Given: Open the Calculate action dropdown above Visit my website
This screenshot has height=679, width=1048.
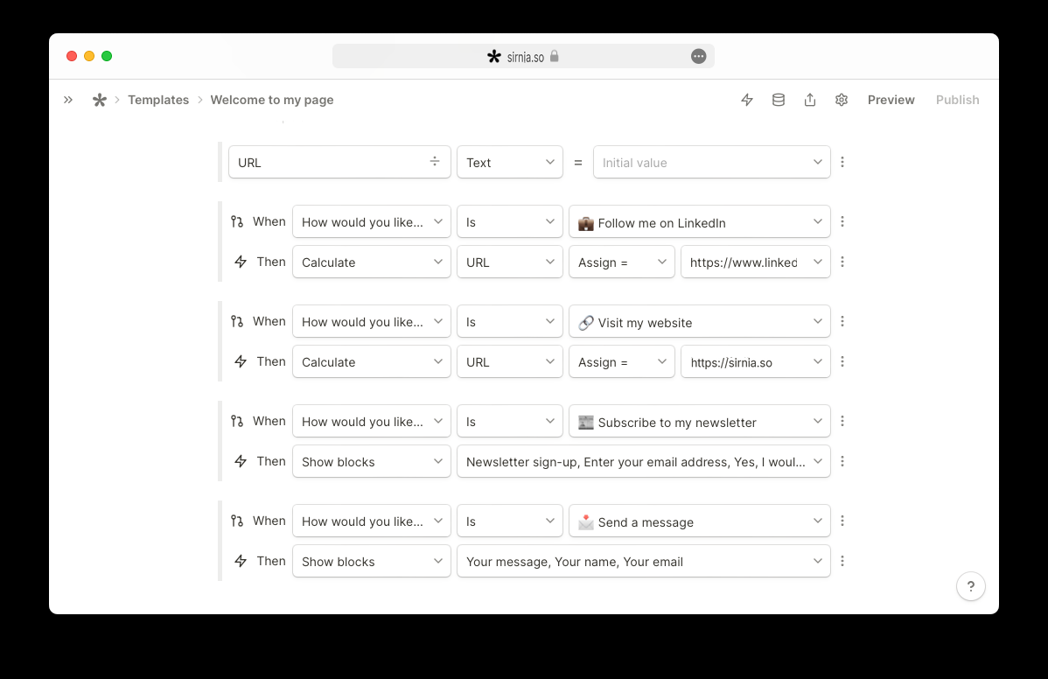Looking at the screenshot, I should click(372, 262).
